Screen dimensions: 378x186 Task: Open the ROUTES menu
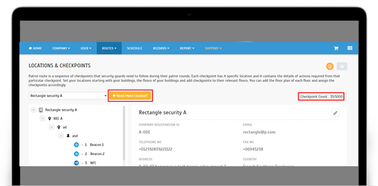point(109,49)
